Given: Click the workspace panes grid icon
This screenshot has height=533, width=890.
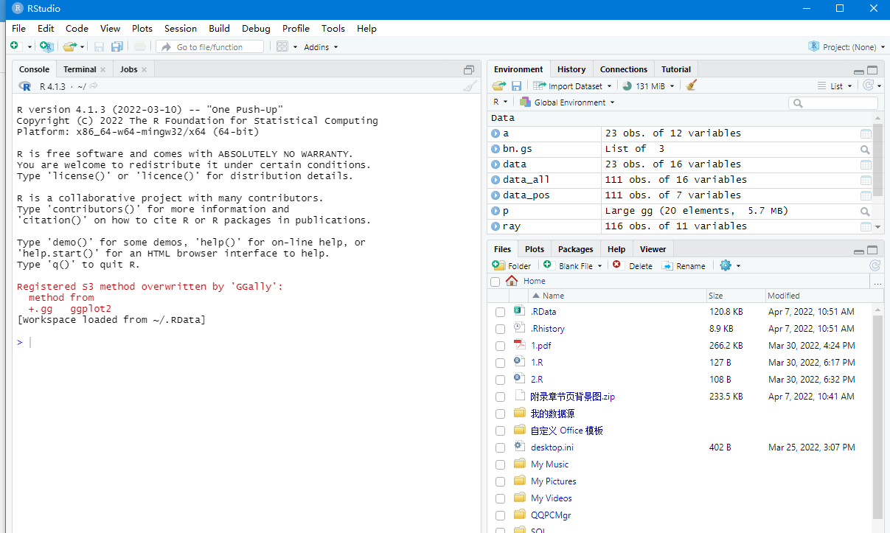Looking at the screenshot, I should pos(282,46).
